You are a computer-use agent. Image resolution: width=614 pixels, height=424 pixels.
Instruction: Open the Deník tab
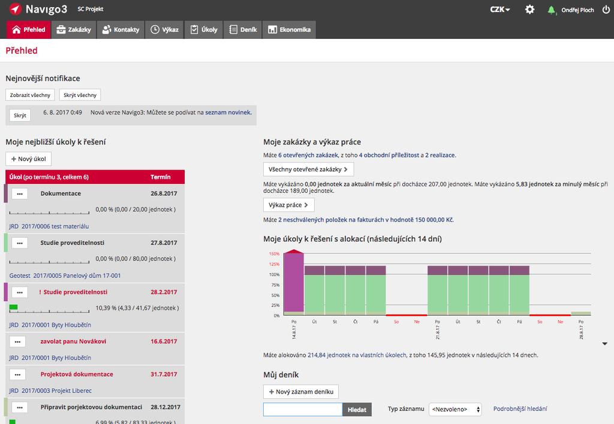pyautogui.click(x=243, y=29)
